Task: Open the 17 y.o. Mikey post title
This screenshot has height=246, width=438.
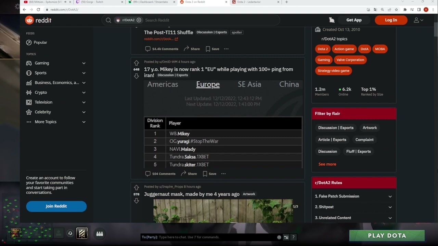Action: point(218,72)
